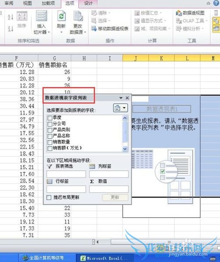Select column H header

(84, 58)
